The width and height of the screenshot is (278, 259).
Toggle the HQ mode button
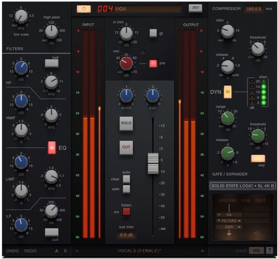tap(256, 250)
